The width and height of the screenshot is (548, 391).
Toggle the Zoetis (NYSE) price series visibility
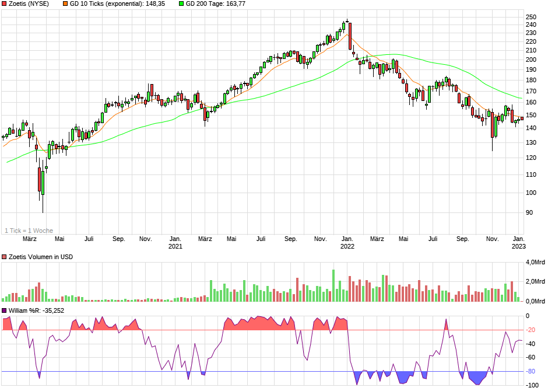(x=5, y=4)
